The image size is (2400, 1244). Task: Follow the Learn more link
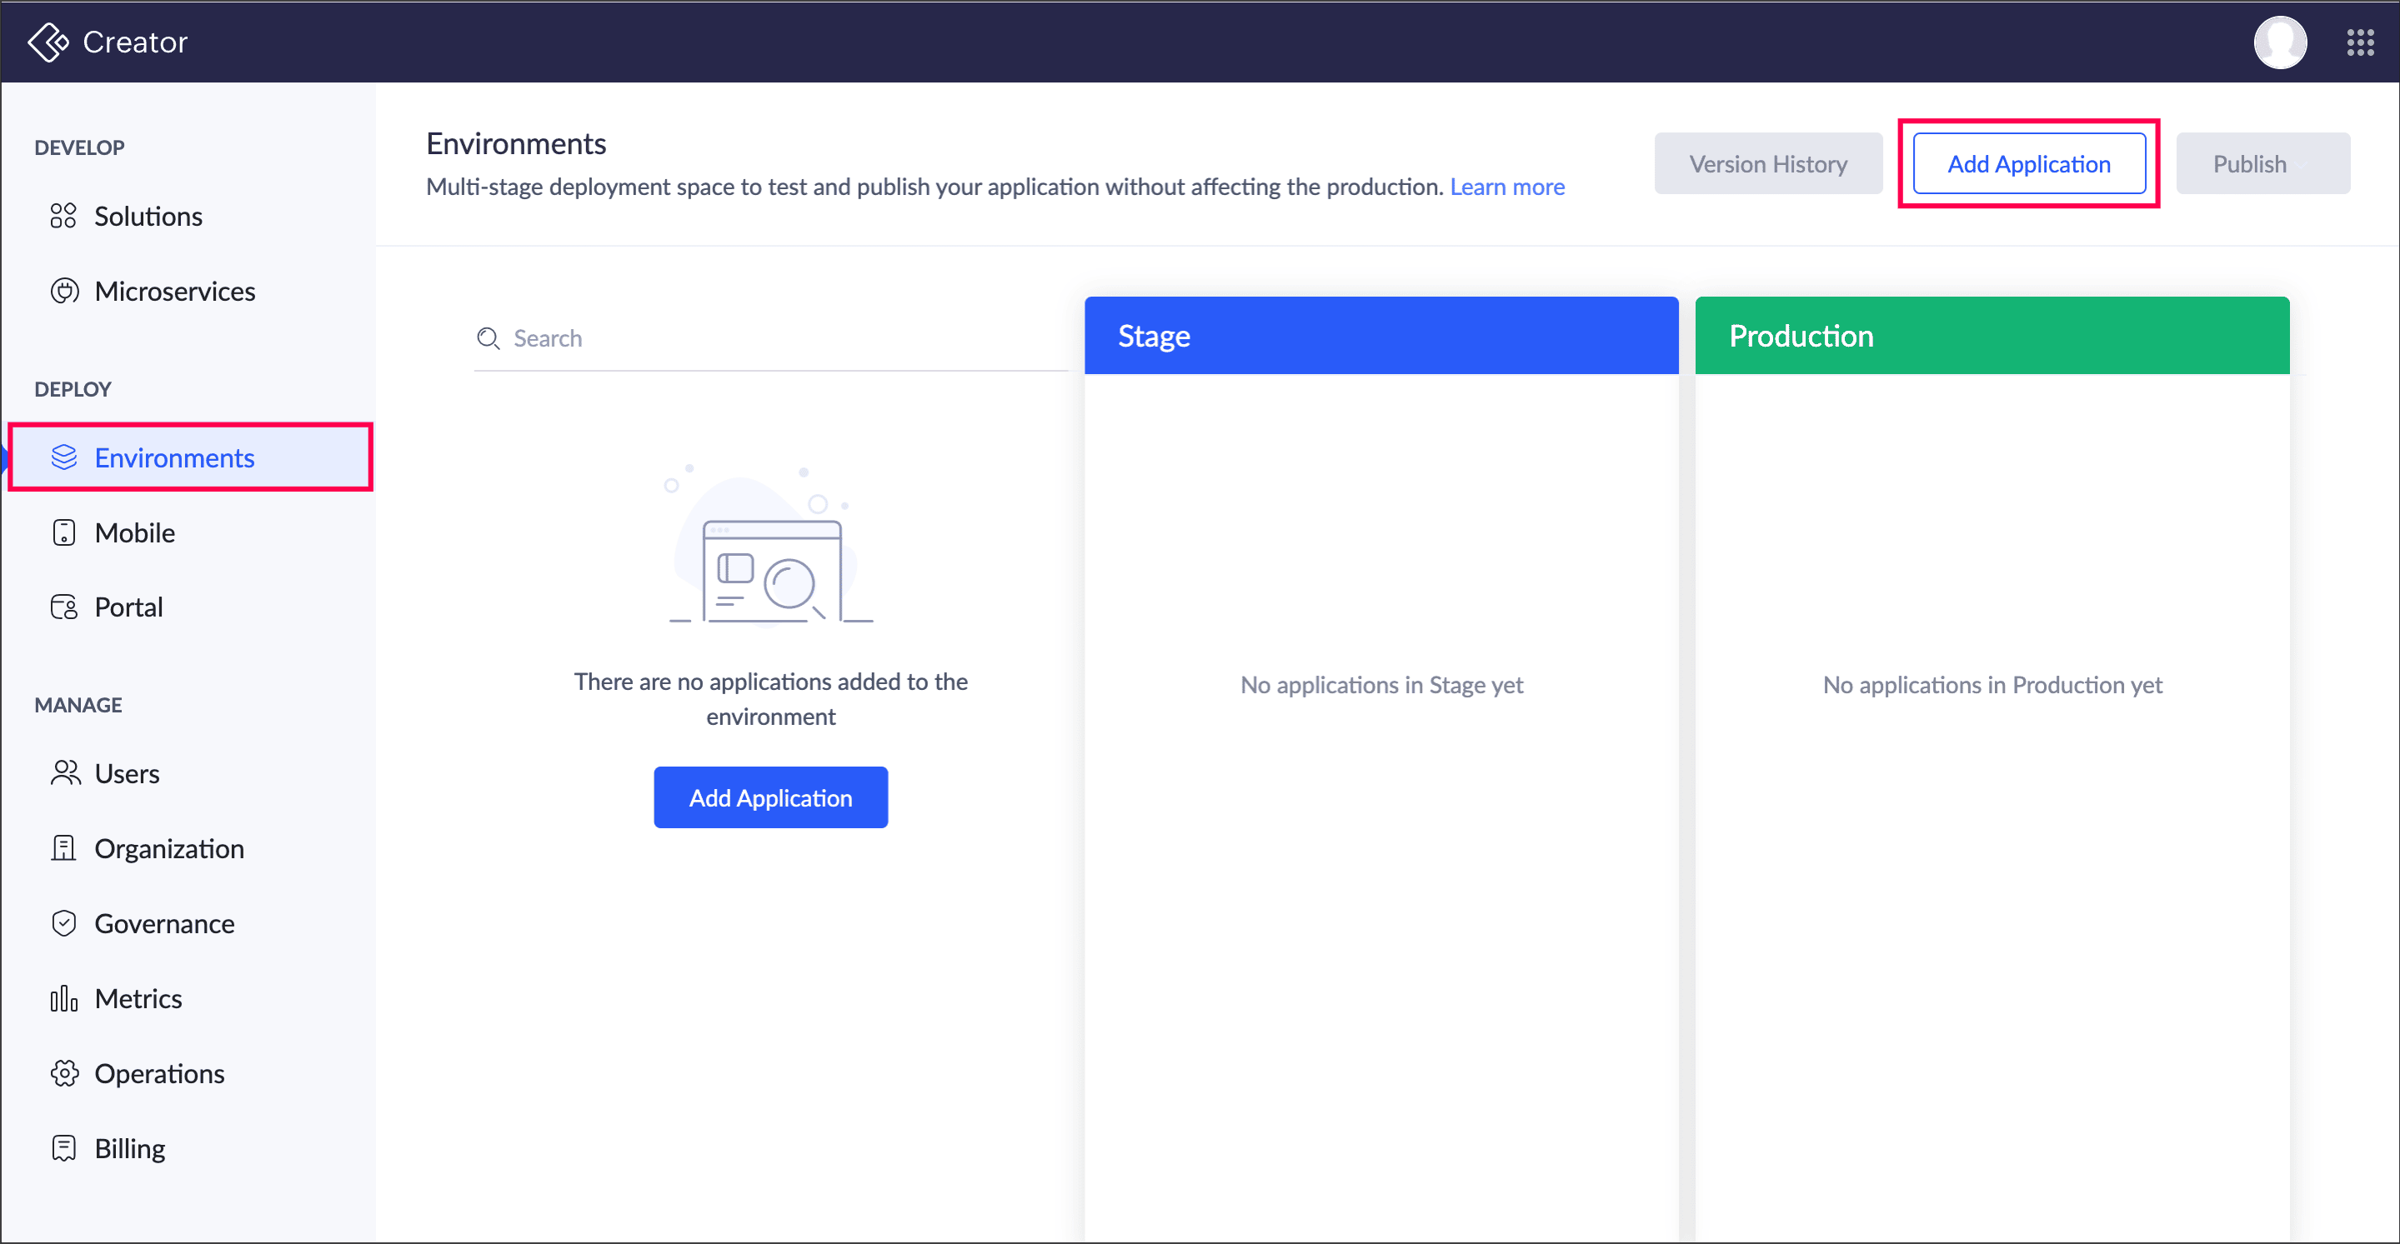(1506, 187)
